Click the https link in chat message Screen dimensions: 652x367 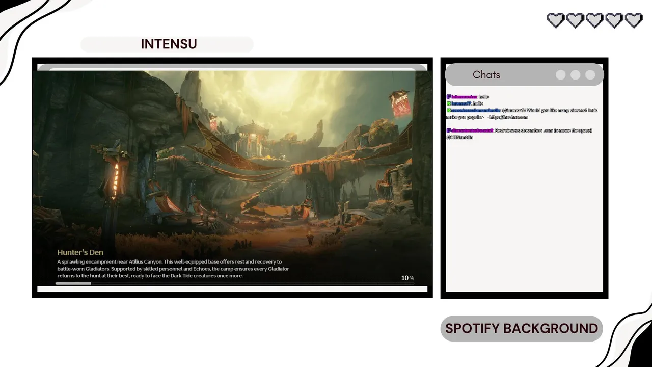(508, 117)
